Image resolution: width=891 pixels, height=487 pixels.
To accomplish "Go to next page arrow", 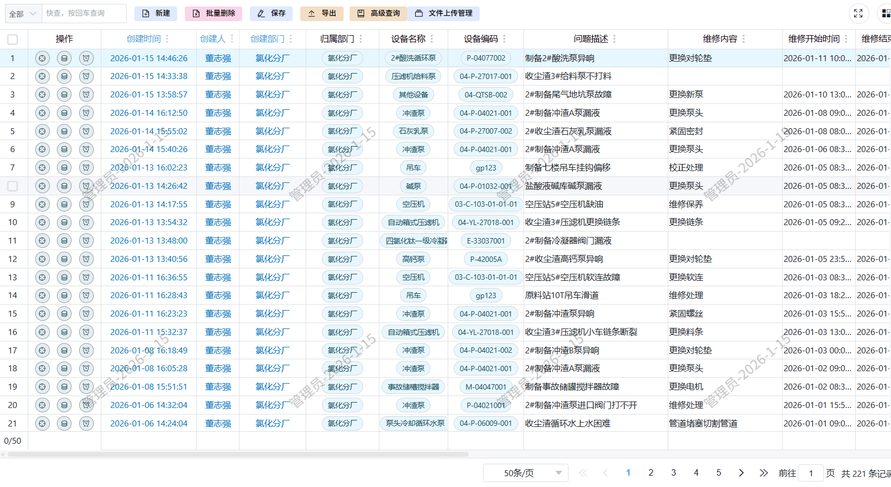I will tap(741, 473).
